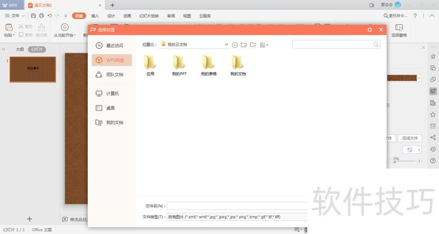439x234 pixels.
Task: Open the 粘贴 dropdown arrow
Action: (13, 35)
